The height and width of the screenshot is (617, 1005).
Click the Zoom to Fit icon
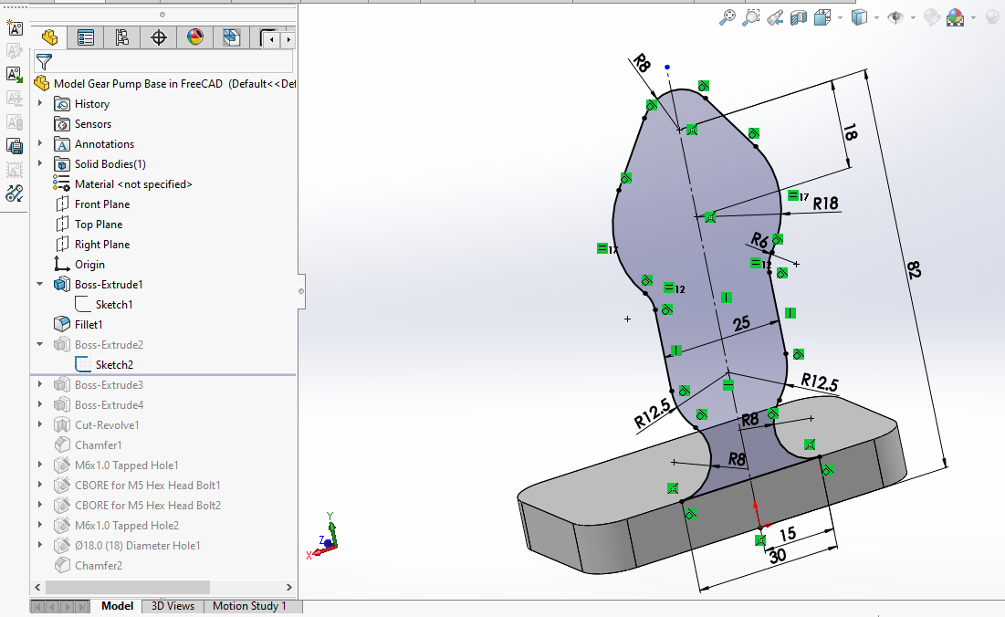point(728,17)
